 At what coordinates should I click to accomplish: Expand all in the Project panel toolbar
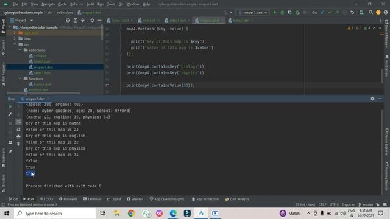[76, 20]
